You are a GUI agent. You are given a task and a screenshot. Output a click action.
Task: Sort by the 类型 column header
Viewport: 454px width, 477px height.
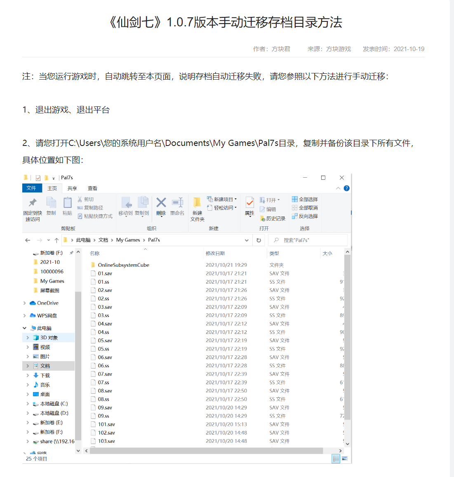(274, 254)
